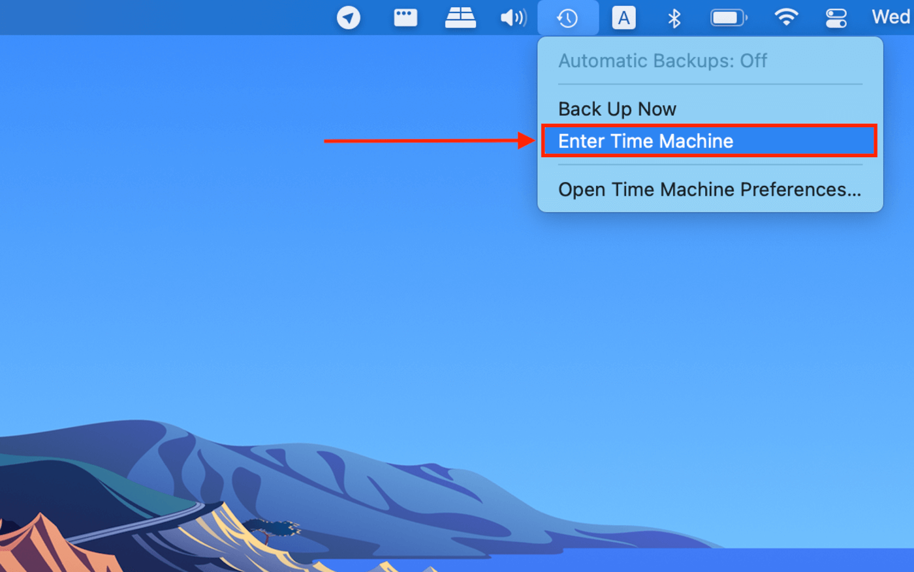
Task: Click 'Automatic Backups: Off' status text
Action: pos(663,61)
